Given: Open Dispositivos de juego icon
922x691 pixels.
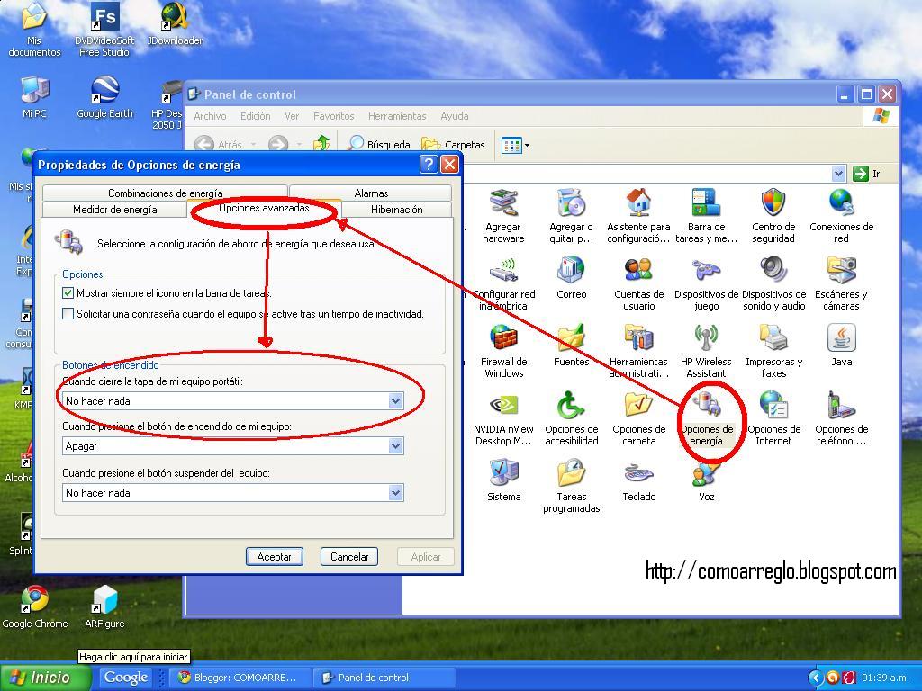Looking at the screenshot, I should point(706,271).
